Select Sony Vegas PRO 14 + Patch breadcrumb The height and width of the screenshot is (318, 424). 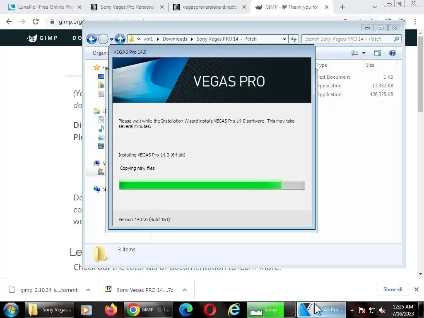pos(226,39)
